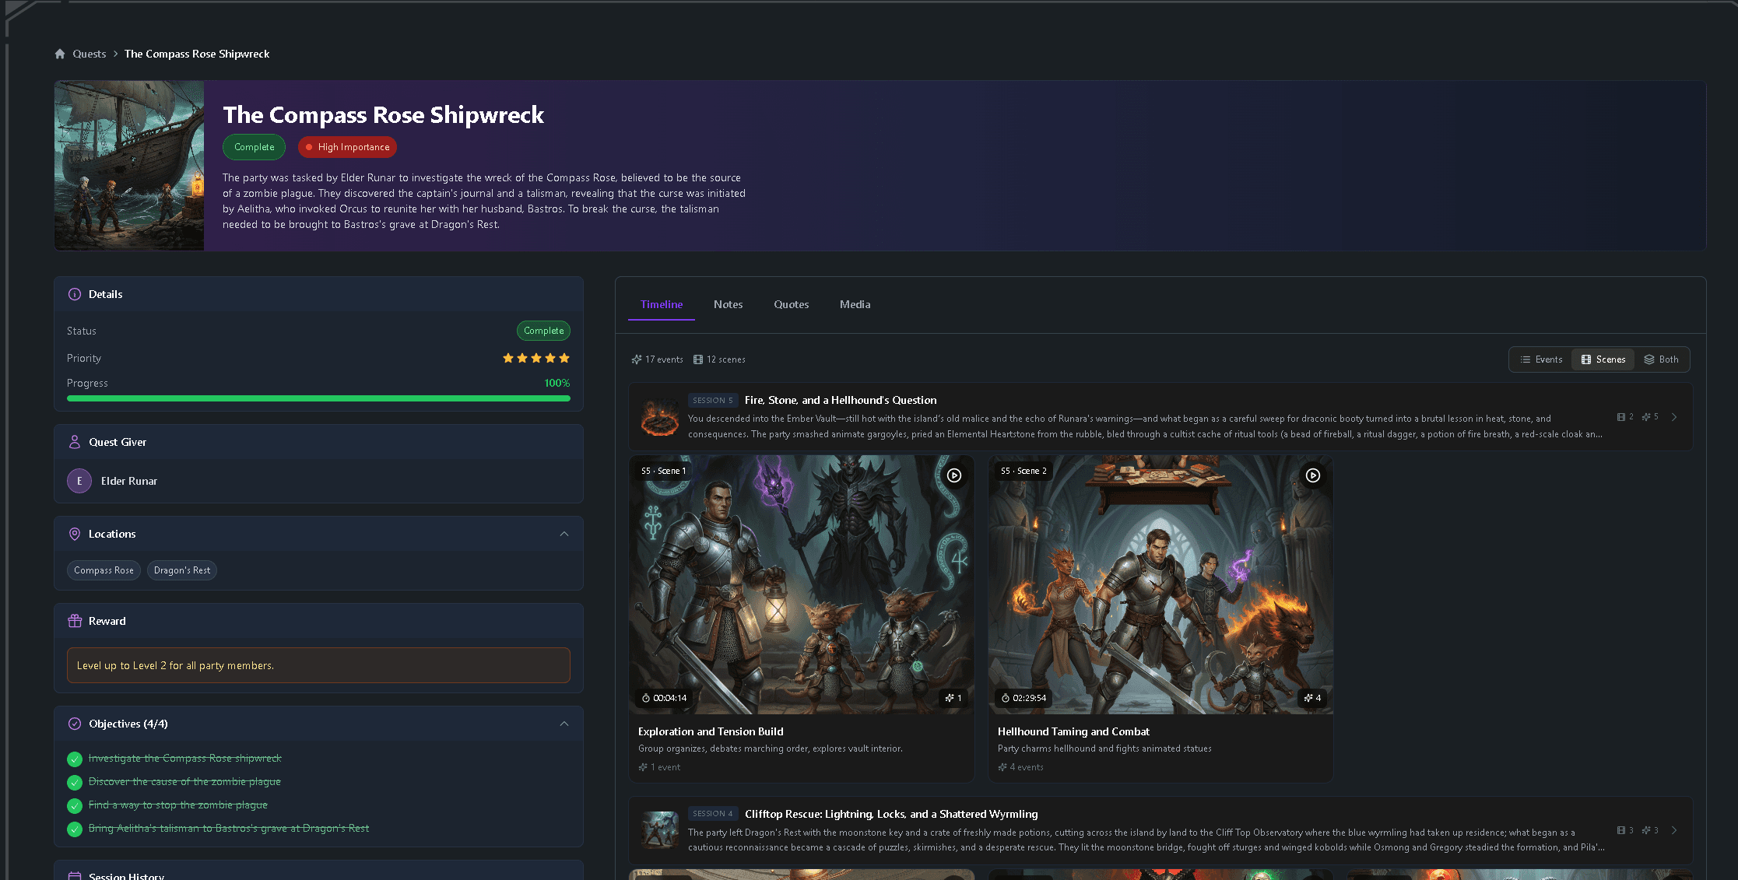Open the Quests breadcrumb link
Image resolution: width=1738 pixels, height=880 pixels.
(89, 54)
